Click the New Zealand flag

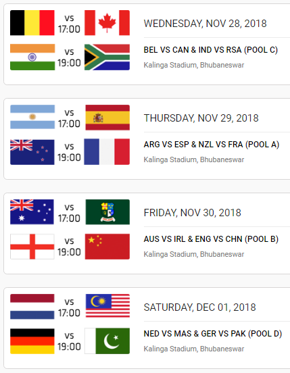32,152
